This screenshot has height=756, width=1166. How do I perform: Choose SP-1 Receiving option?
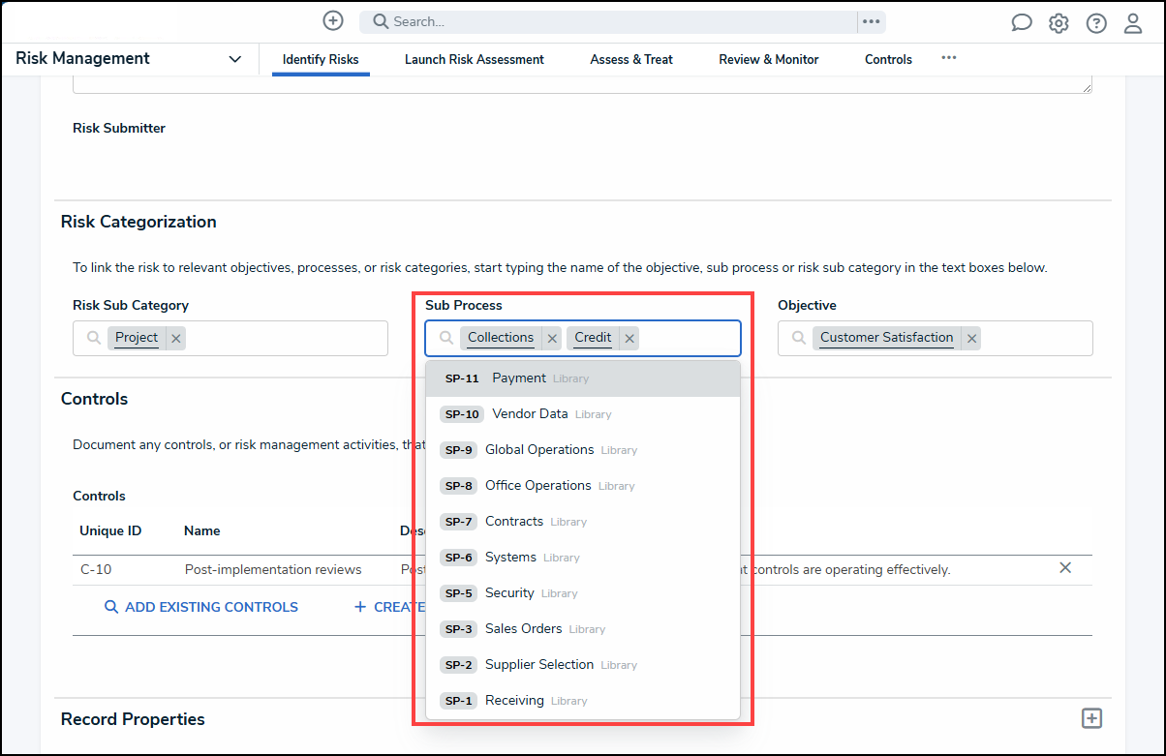[583, 701]
